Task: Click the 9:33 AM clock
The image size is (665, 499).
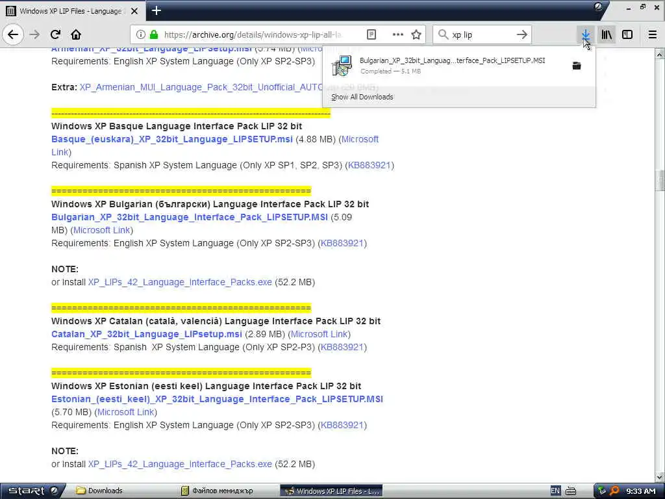Action: pyautogui.click(x=641, y=491)
